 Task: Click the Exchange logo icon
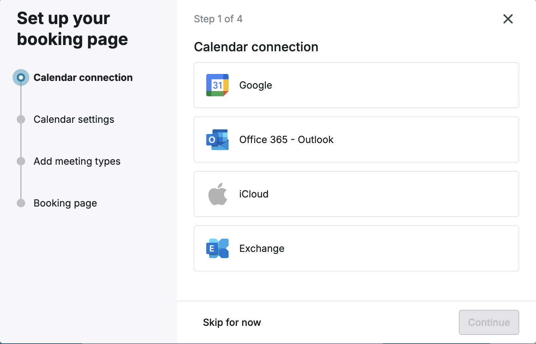(x=217, y=248)
